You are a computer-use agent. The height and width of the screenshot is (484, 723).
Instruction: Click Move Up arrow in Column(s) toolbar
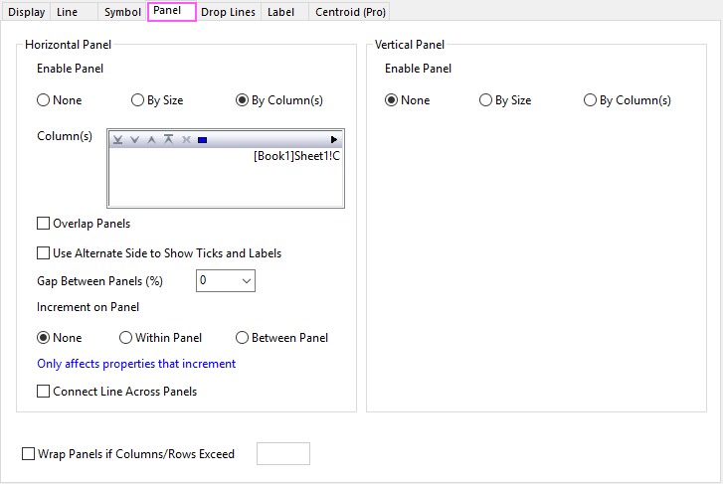point(151,140)
